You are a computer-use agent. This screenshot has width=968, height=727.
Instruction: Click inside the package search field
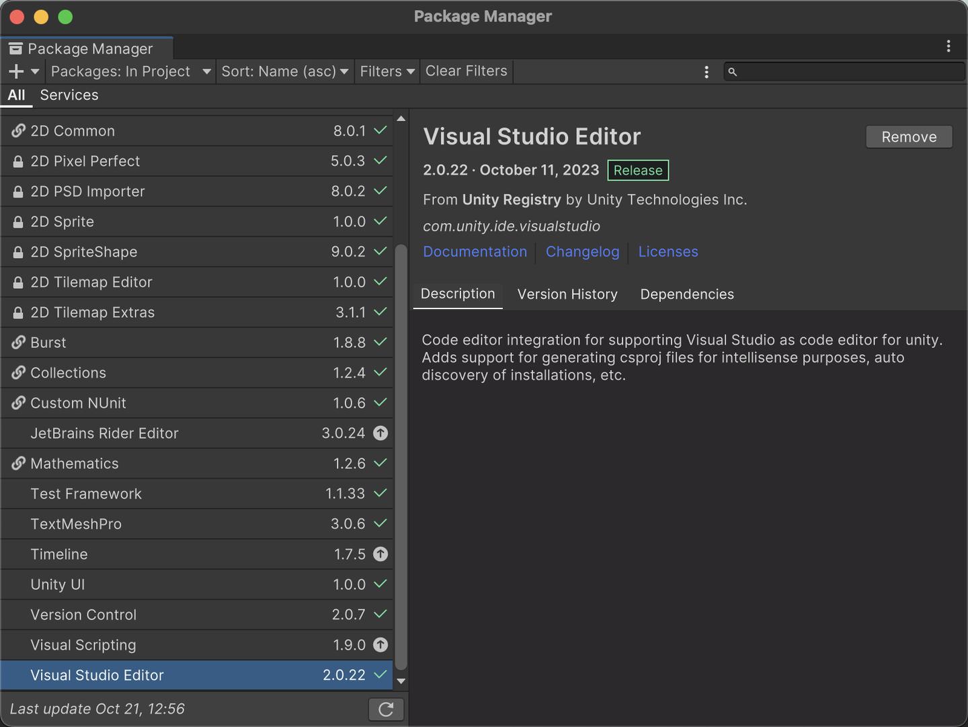(x=840, y=71)
